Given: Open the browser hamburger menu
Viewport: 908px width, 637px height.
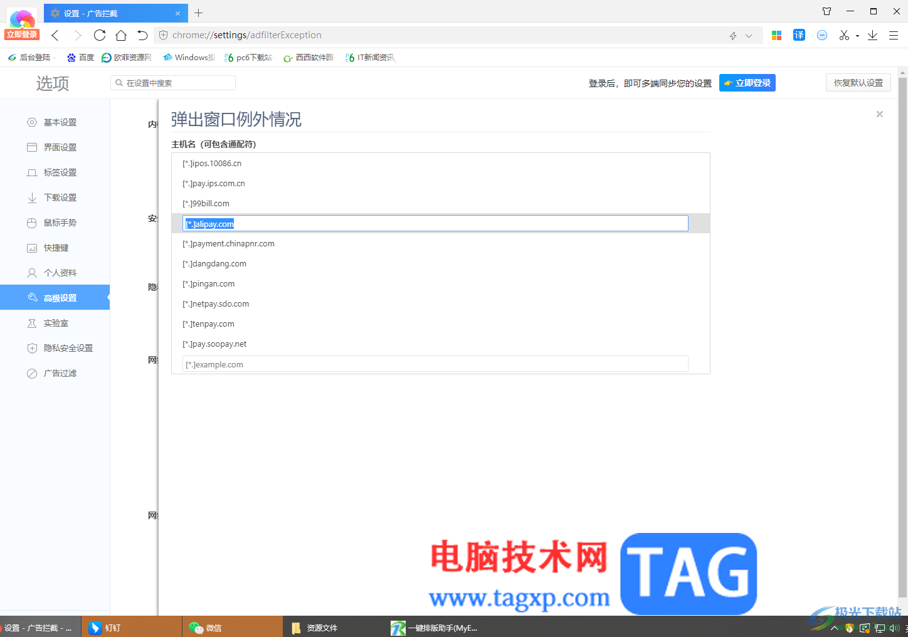Looking at the screenshot, I should (x=894, y=35).
